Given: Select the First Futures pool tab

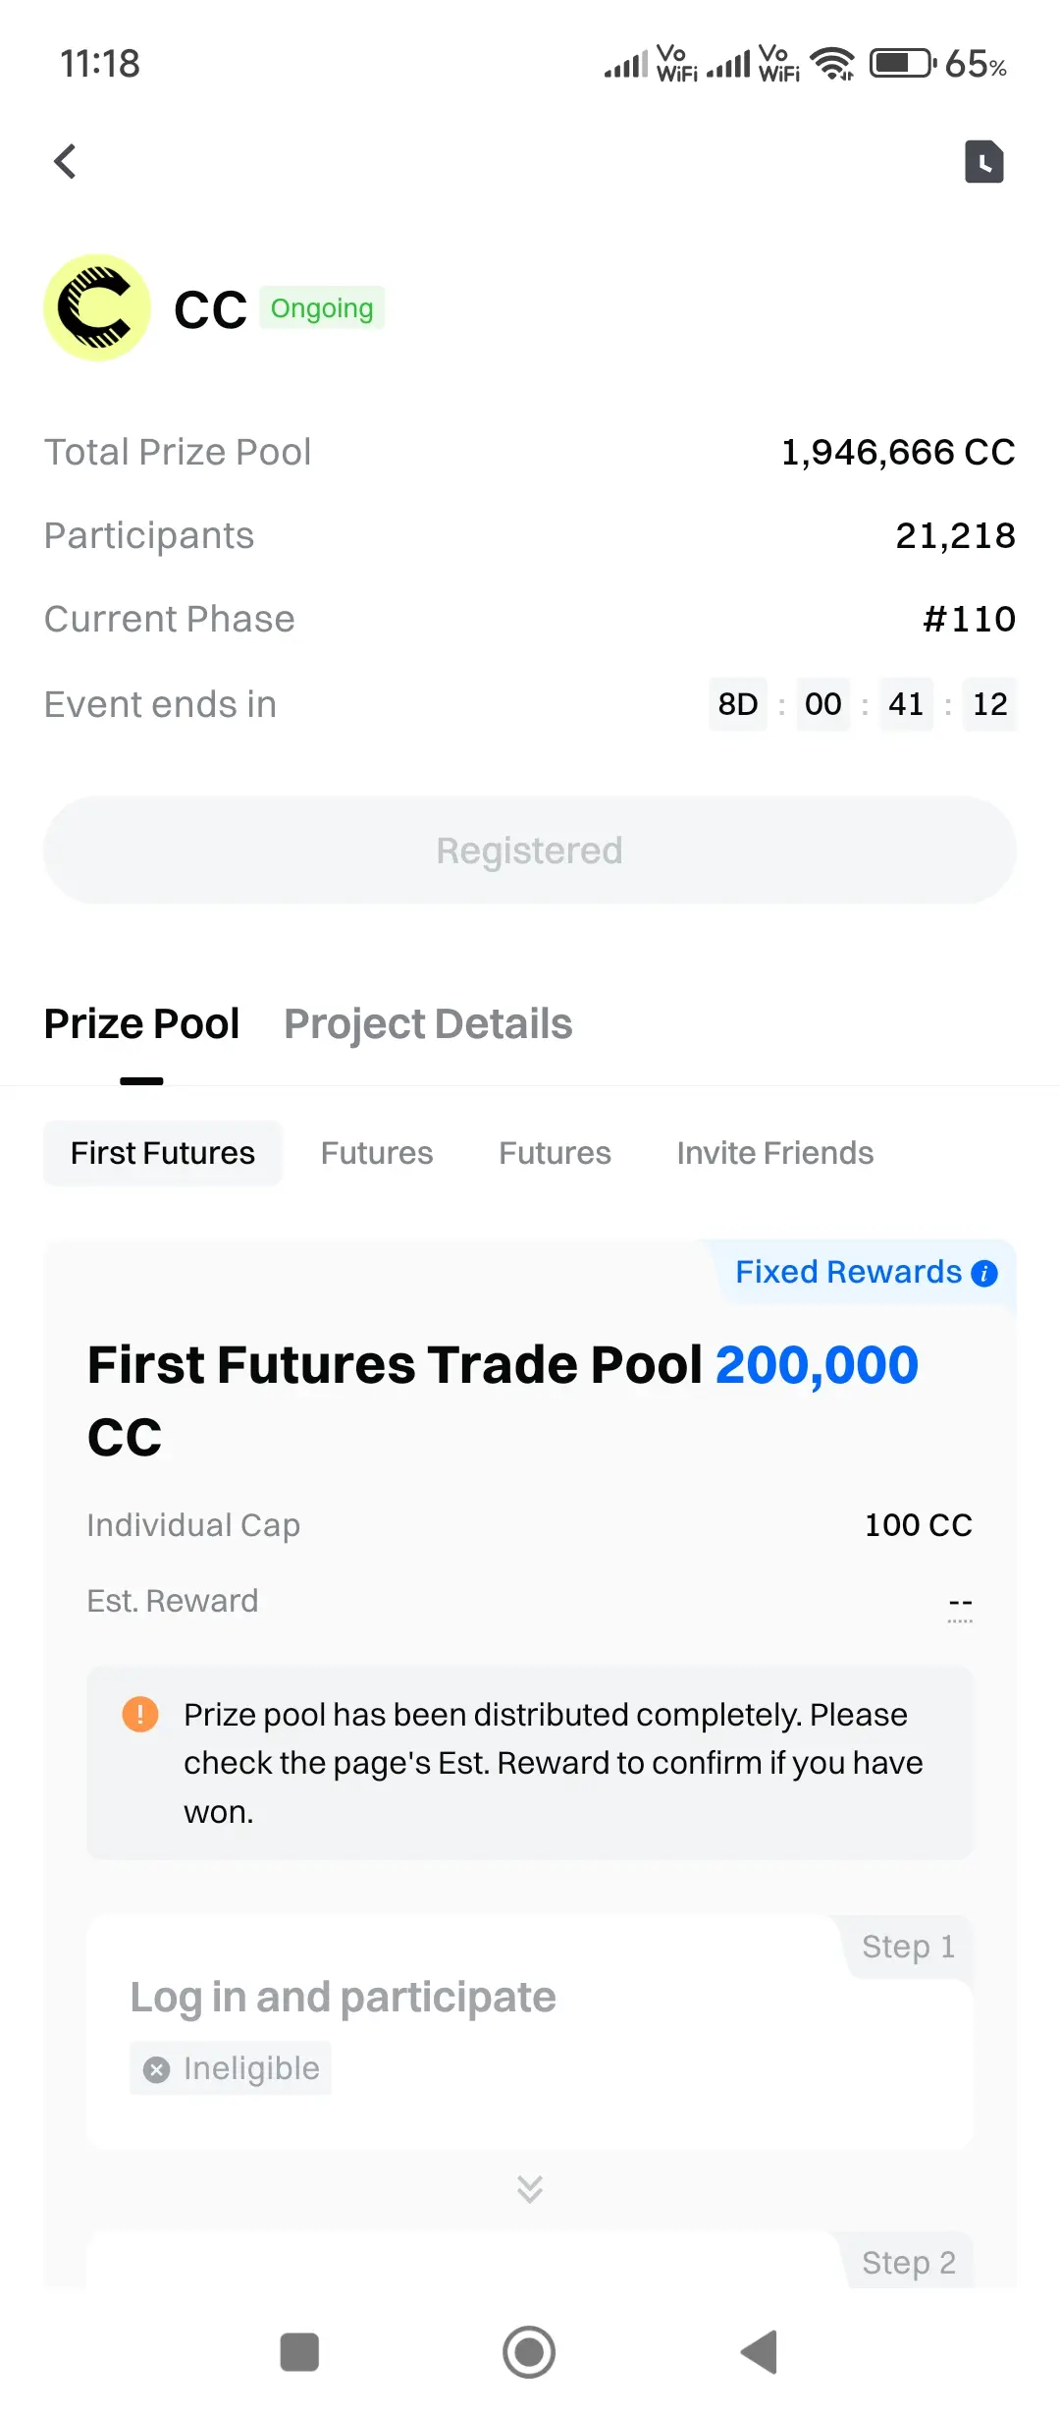Looking at the screenshot, I should pyautogui.click(x=163, y=1153).
